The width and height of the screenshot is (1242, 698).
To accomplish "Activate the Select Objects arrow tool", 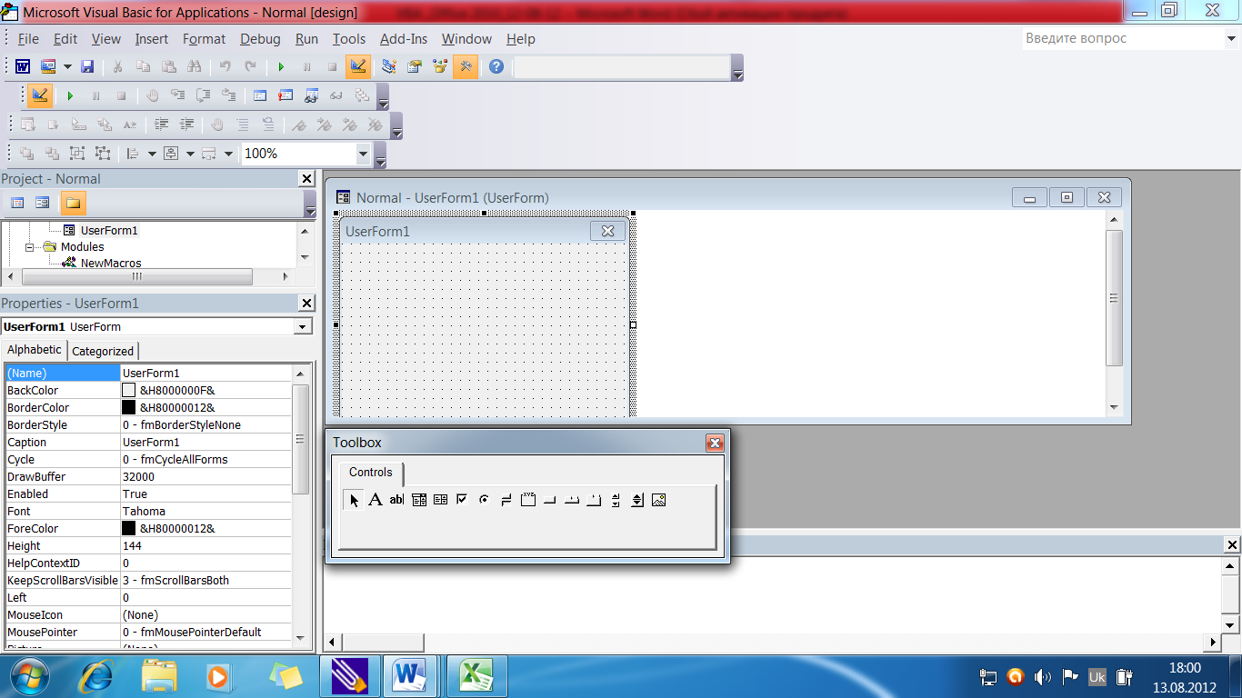I will click(x=354, y=499).
